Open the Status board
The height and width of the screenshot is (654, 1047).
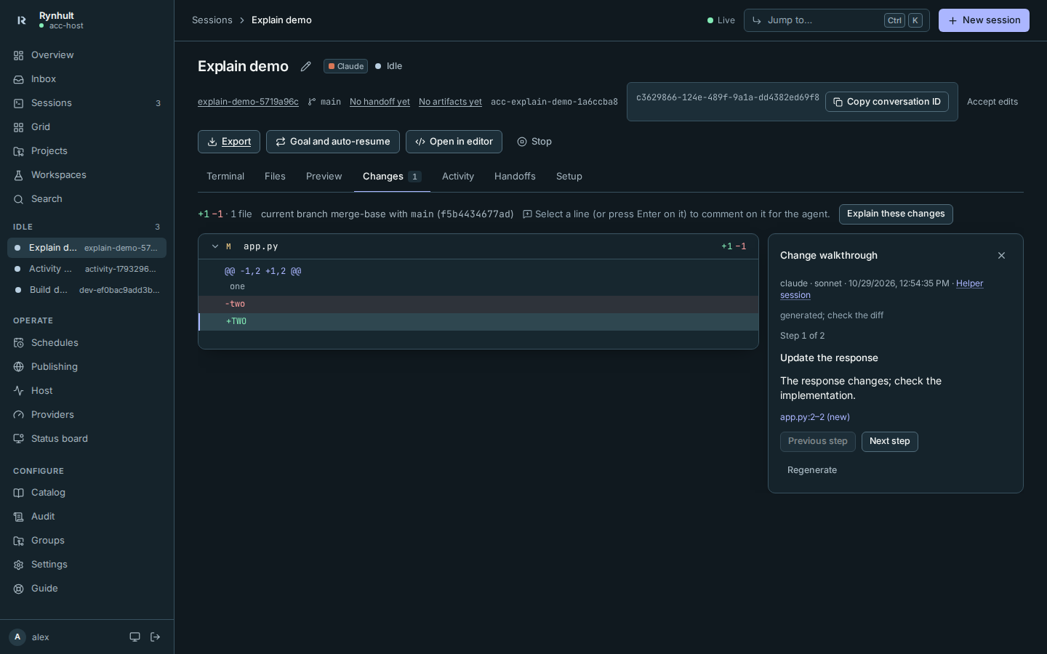(87, 439)
